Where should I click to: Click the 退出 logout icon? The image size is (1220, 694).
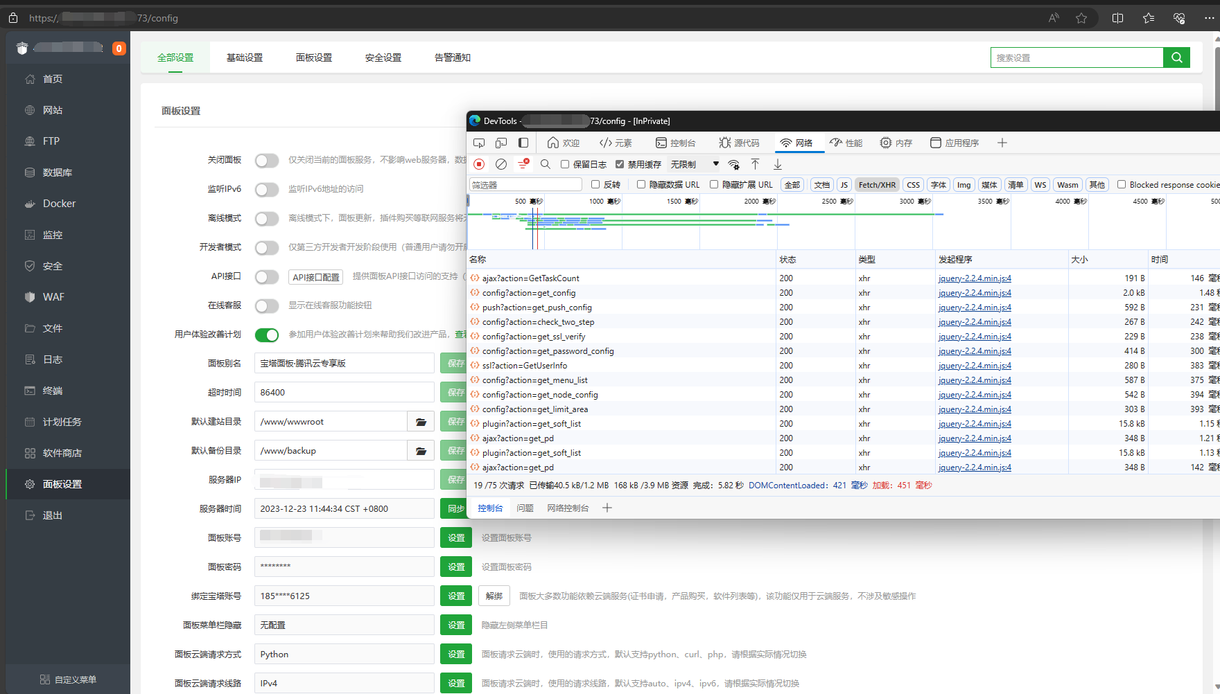(x=30, y=515)
